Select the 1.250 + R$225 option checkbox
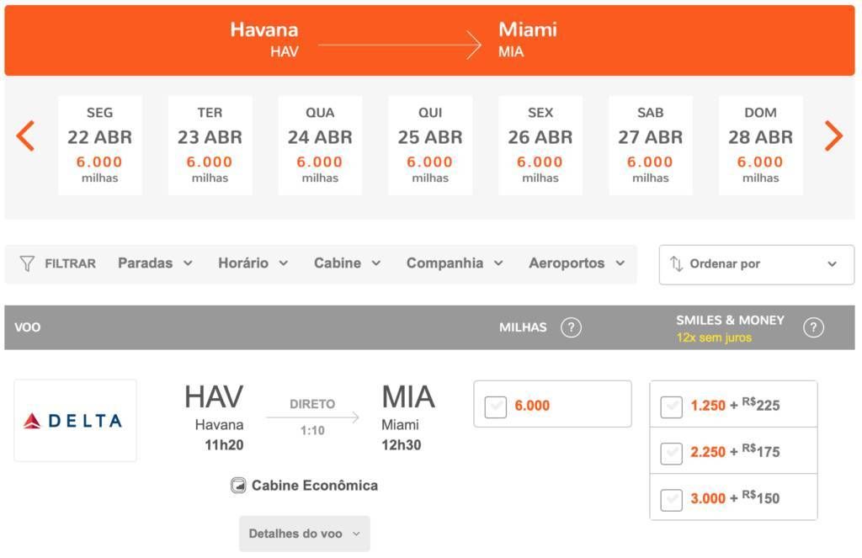Viewport: 862px width, 558px height. pos(671,407)
